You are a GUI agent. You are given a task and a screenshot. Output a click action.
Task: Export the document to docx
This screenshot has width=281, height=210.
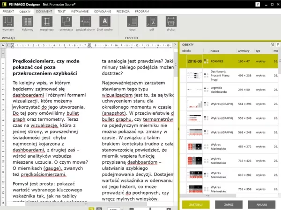click(133, 22)
